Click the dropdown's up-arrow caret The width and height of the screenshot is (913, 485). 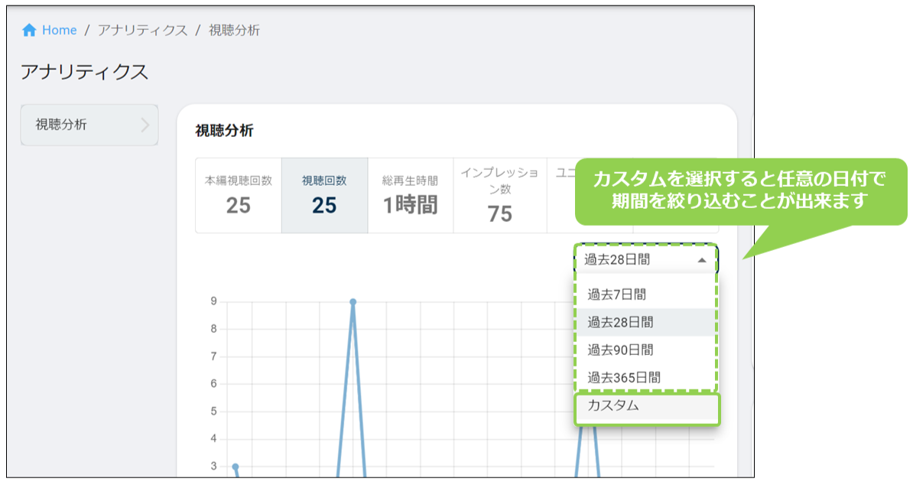tap(702, 260)
